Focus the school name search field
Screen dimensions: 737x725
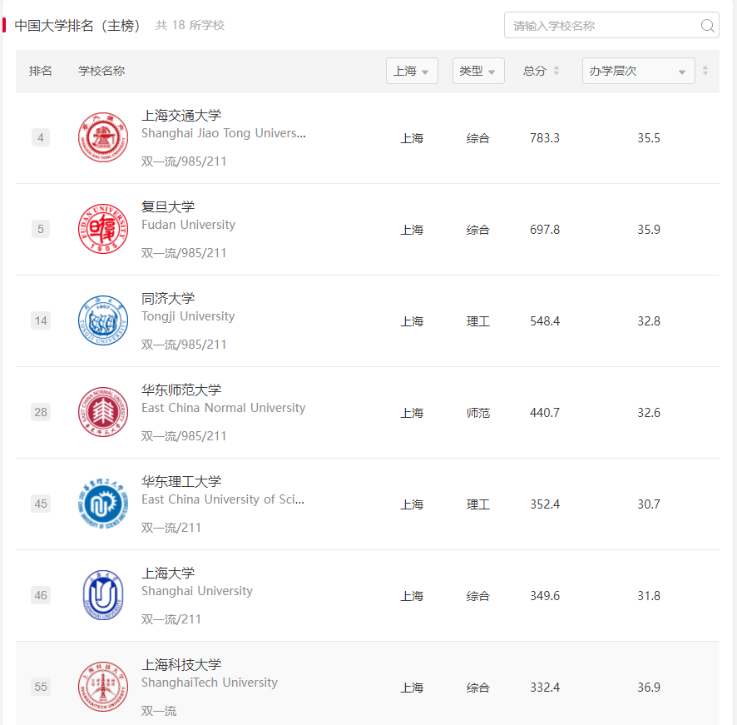point(611,26)
